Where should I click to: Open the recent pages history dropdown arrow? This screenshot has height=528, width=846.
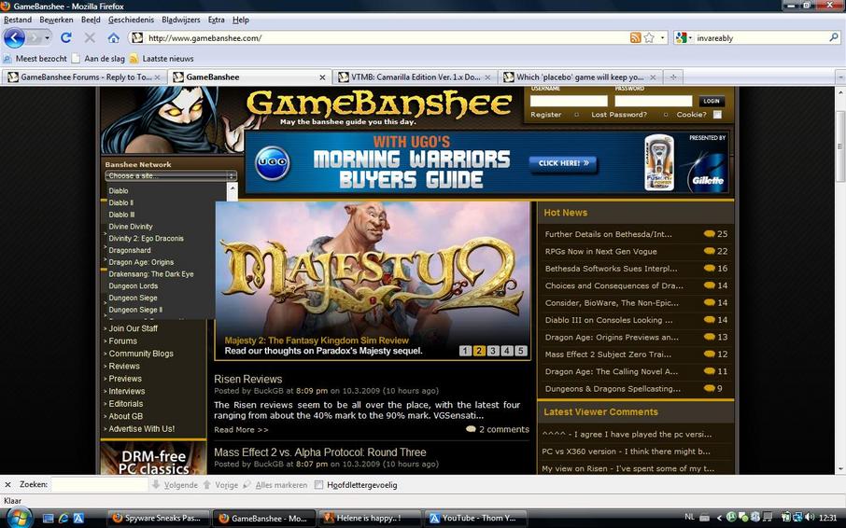pyautogui.click(x=48, y=38)
